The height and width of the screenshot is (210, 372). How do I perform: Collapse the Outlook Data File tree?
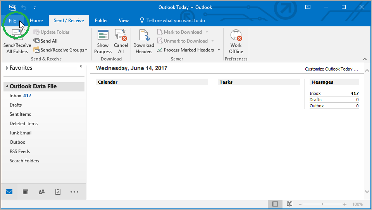click(7, 86)
